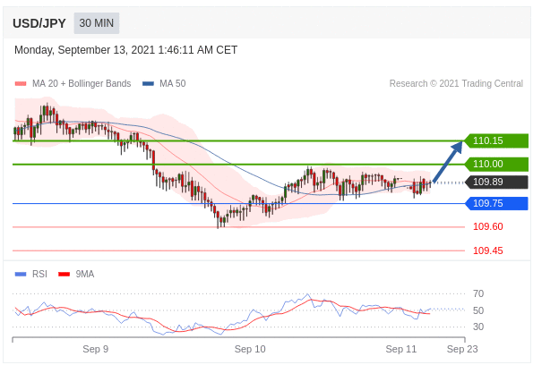Click the red 109.60 support label

pos(488,226)
